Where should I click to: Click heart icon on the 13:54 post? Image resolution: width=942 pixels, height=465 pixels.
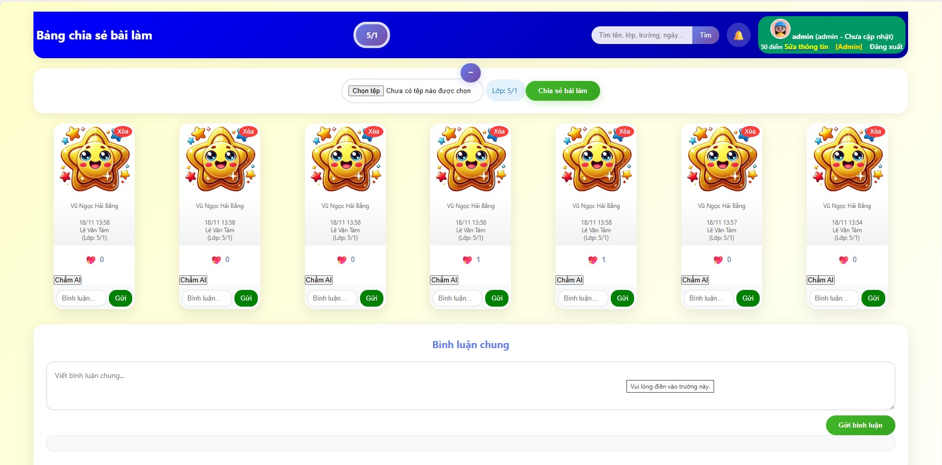point(843,260)
